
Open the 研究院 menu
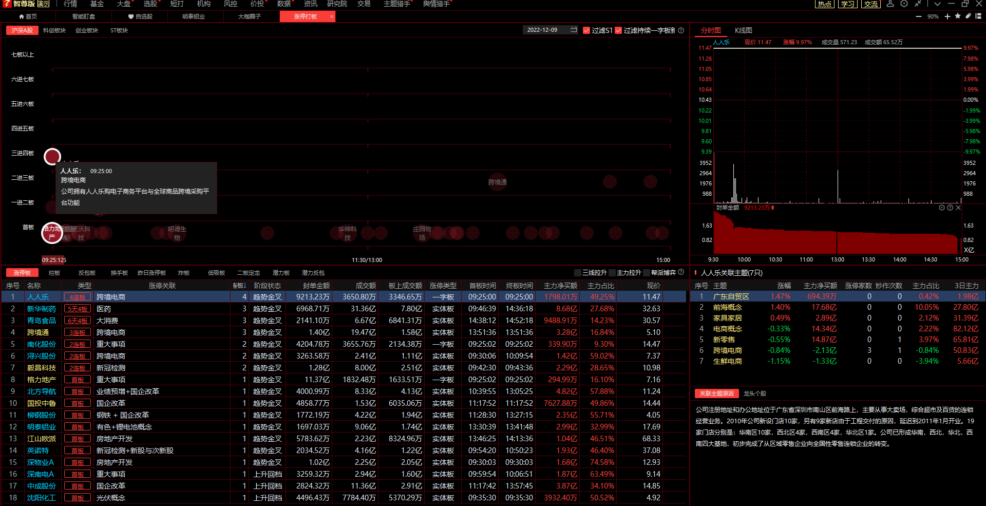[x=337, y=4]
